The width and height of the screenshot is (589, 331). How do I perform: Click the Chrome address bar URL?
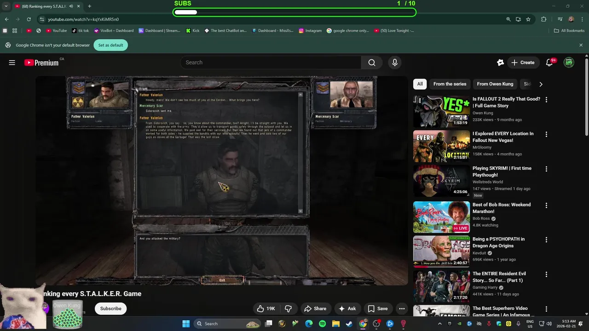coord(83,19)
